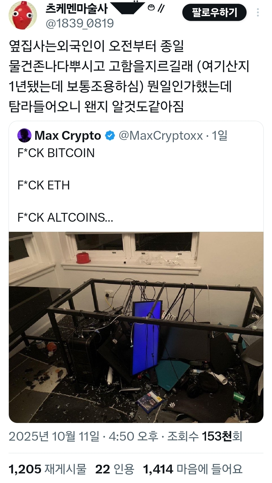
Task: View the 1,414 마음에 들어요 likes list
Action: 193,469
